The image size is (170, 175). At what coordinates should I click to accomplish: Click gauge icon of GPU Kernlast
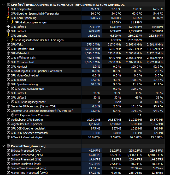[8, 67]
